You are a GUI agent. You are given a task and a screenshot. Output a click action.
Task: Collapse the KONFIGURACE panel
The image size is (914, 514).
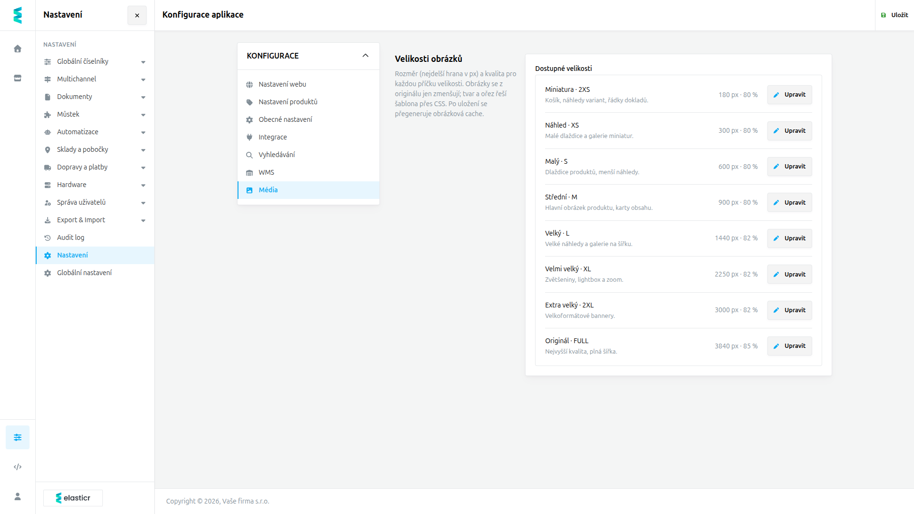point(366,56)
